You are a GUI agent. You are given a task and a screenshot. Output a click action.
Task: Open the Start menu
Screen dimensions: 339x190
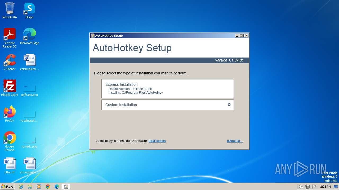click(7, 187)
